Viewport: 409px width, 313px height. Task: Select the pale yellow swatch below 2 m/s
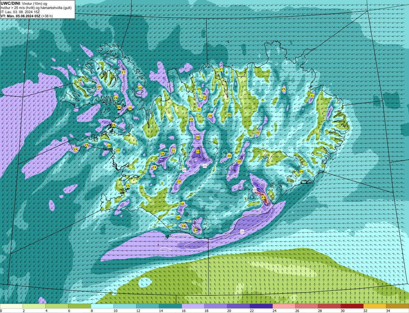[11, 306]
